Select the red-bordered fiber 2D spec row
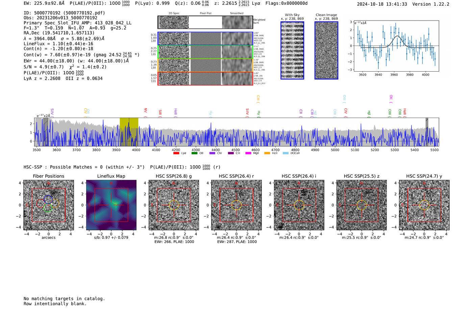Screen dimensions: 473x322 pos(205,78)
